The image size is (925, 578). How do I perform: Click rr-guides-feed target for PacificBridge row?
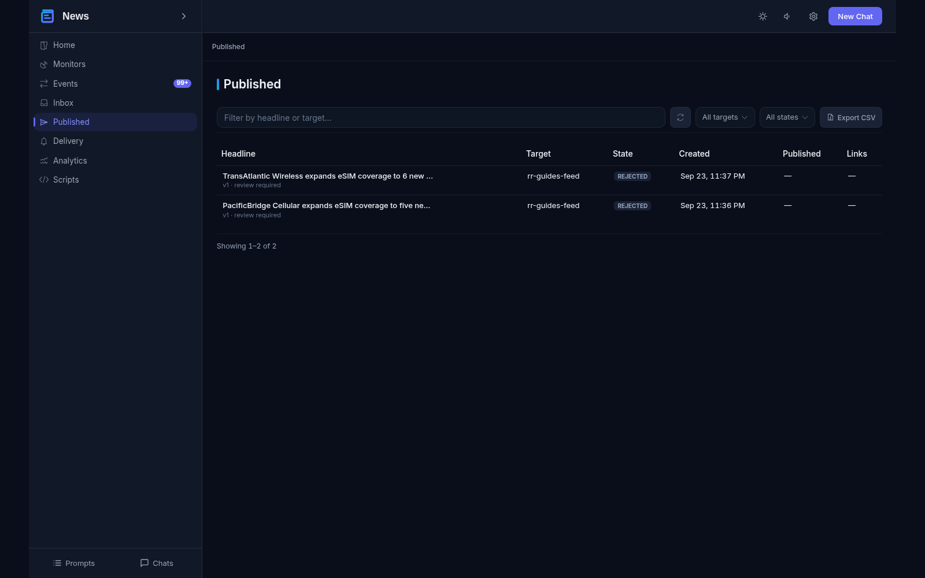tap(553, 206)
